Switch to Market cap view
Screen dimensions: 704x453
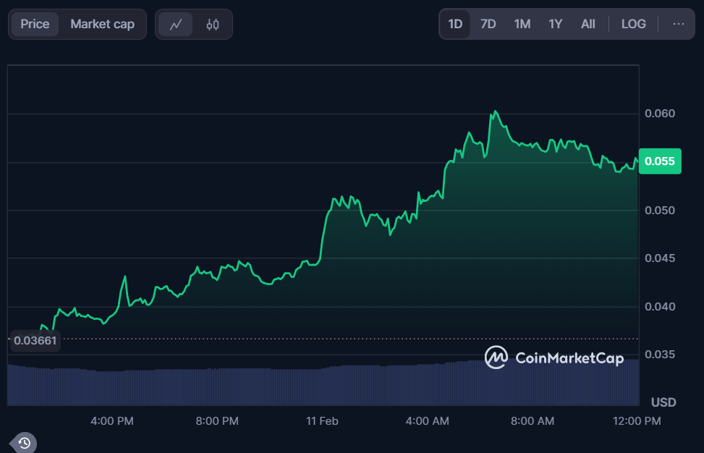coord(103,24)
